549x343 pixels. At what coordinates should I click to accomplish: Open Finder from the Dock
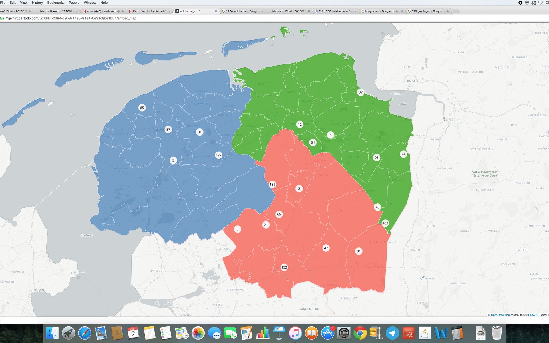click(52, 333)
